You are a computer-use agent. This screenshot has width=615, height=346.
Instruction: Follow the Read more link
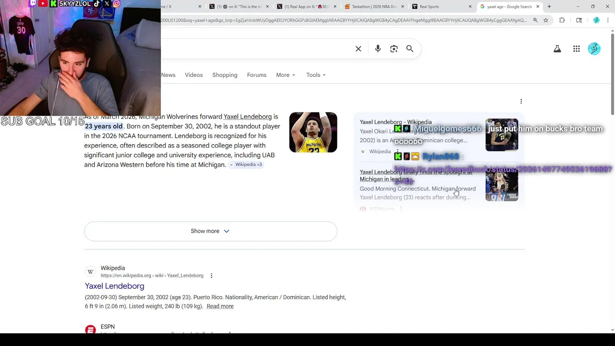(x=220, y=306)
